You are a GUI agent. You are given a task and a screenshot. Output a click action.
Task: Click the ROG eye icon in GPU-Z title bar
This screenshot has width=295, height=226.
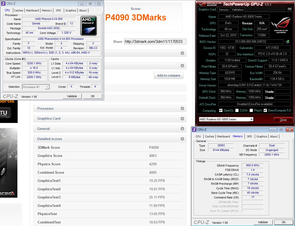pyautogui.click(x=203, y=4)
